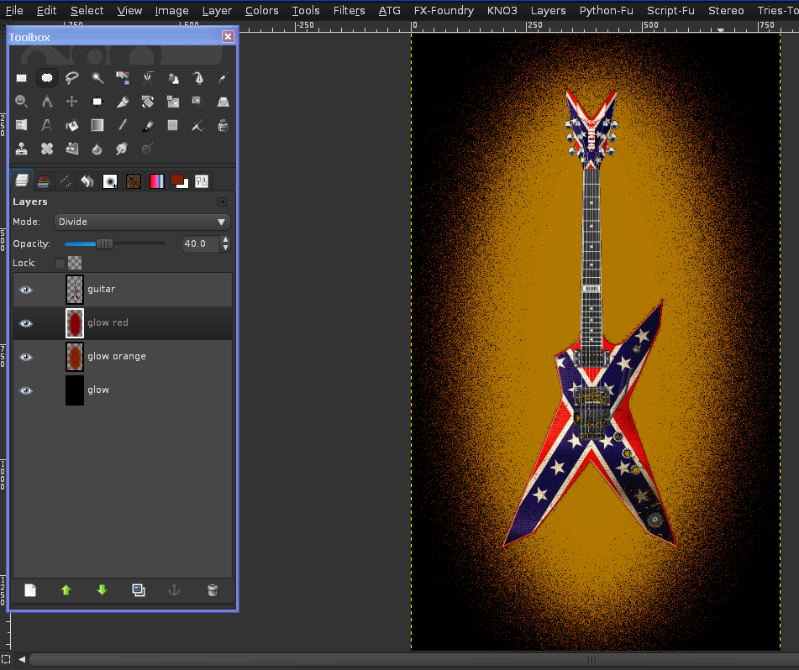
Task: Switch to the Paths dock tab
Action: coord(66,181)
